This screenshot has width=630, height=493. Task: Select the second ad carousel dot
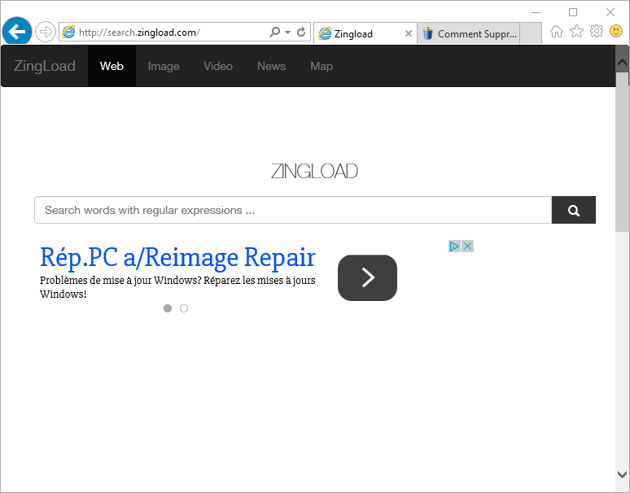[184, 308]
